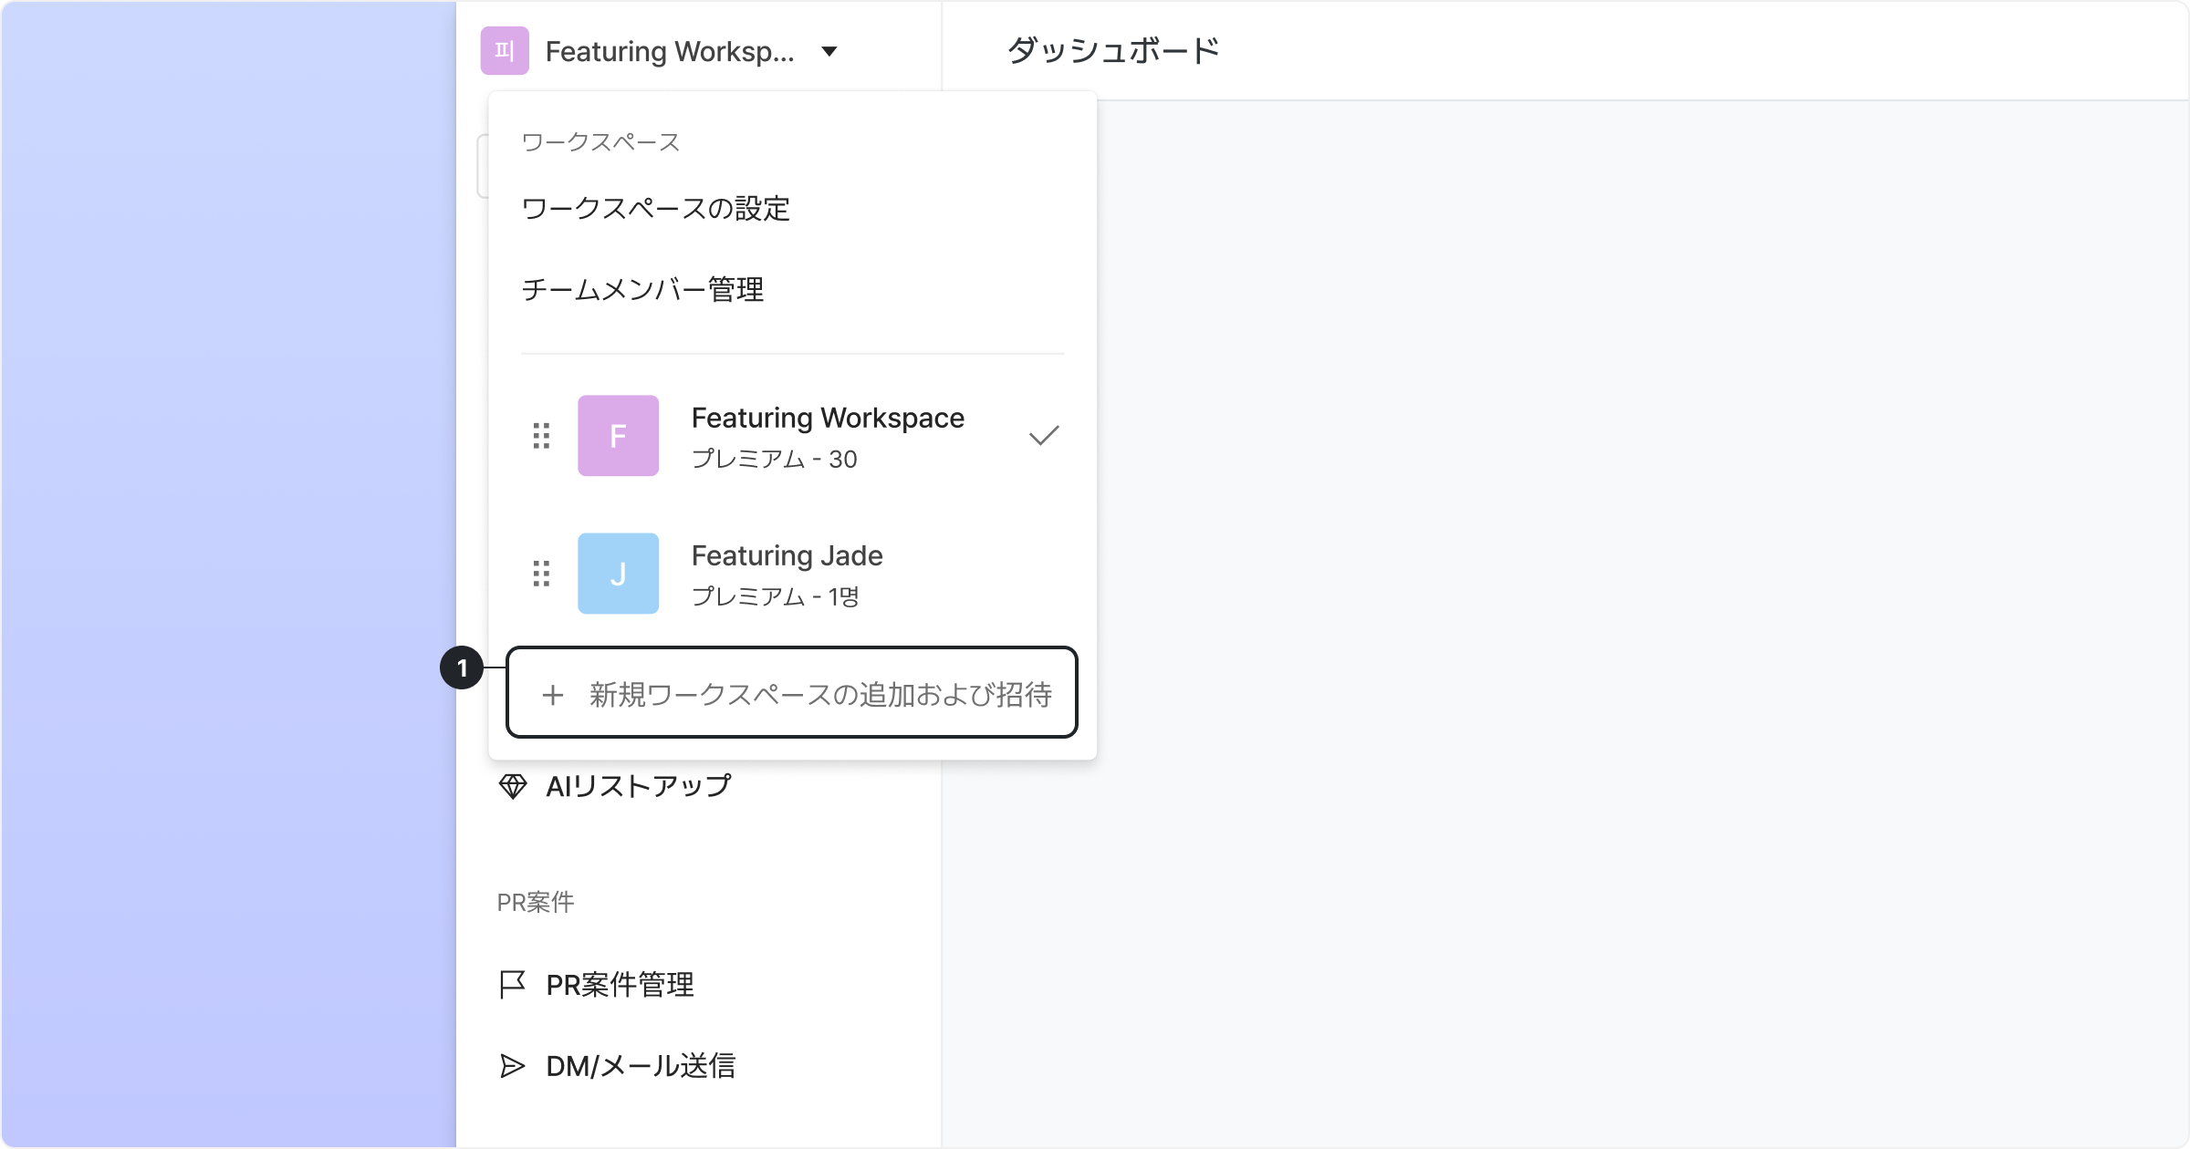Screen dimensions: 2190x1149
Task: Click the checkmark next to Featuring Workspace
Action: click(x=1044, y=436)
